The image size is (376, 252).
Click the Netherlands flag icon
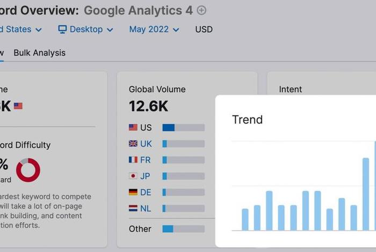coord(133,208)
